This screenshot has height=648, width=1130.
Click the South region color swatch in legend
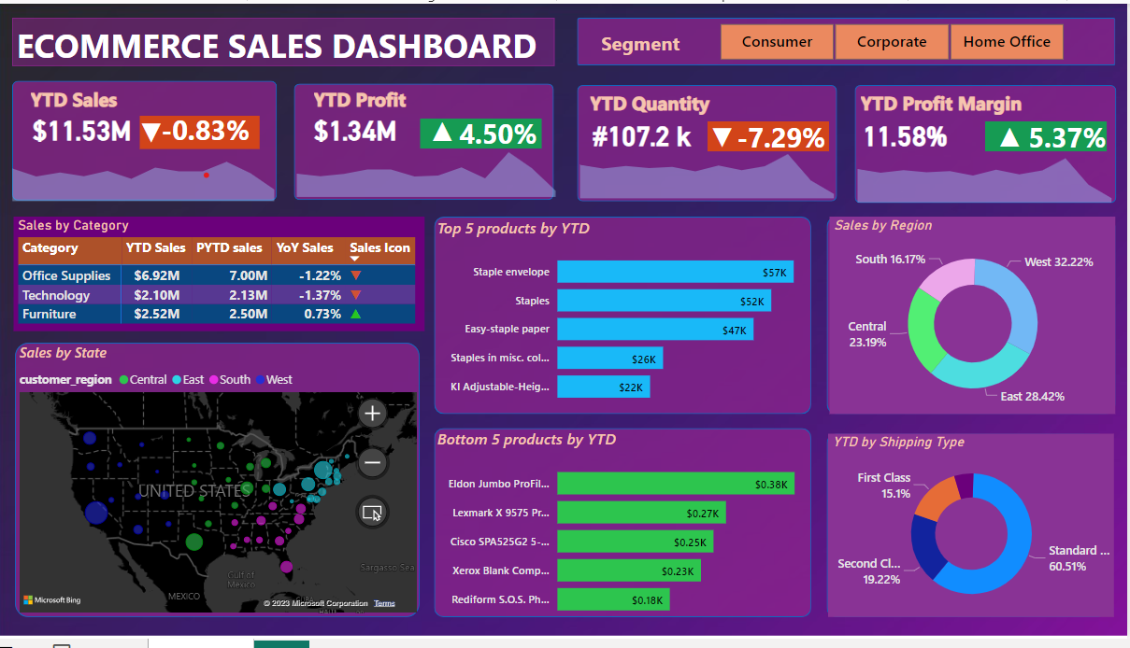(x=212, y=379)
